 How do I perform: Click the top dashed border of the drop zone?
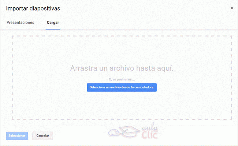(122, 36)
